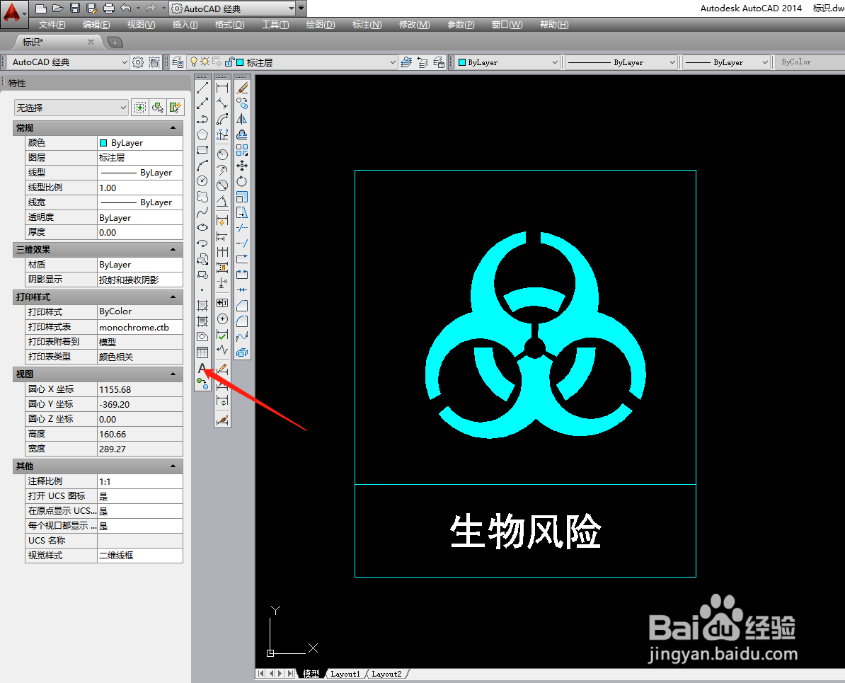Select the Circle draw tool
Screen dimensions: 845x683
click(x=202, y=181)
